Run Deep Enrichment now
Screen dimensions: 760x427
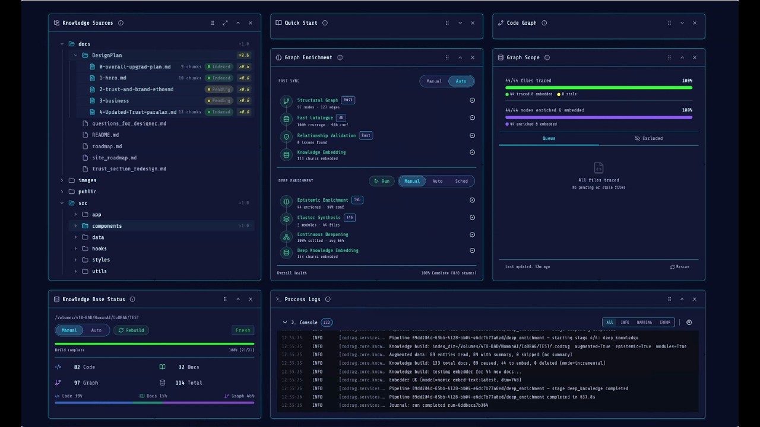click(x=382, y=181)
